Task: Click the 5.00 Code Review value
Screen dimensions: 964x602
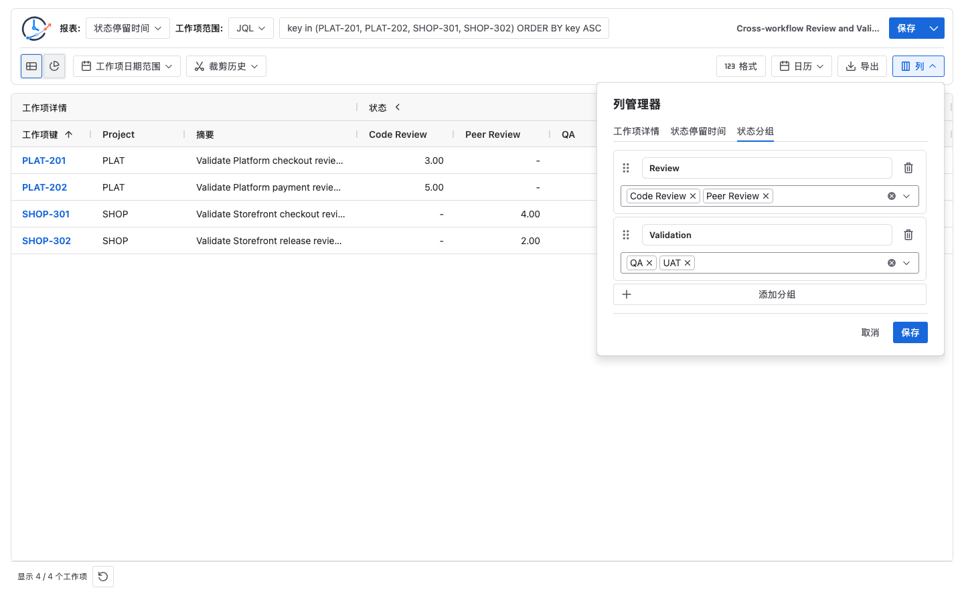Action: [434, 187]
